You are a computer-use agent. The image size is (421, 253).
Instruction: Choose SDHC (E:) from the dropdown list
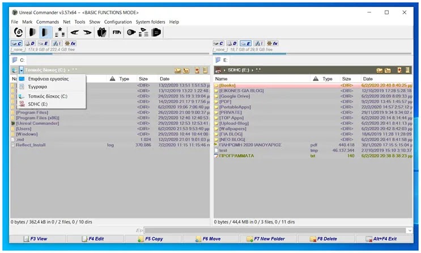[x=52, y=104]
